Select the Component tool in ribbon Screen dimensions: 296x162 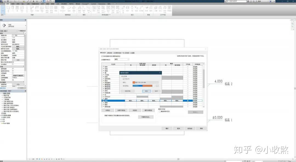pyautogui.click(x=22, y=9)
